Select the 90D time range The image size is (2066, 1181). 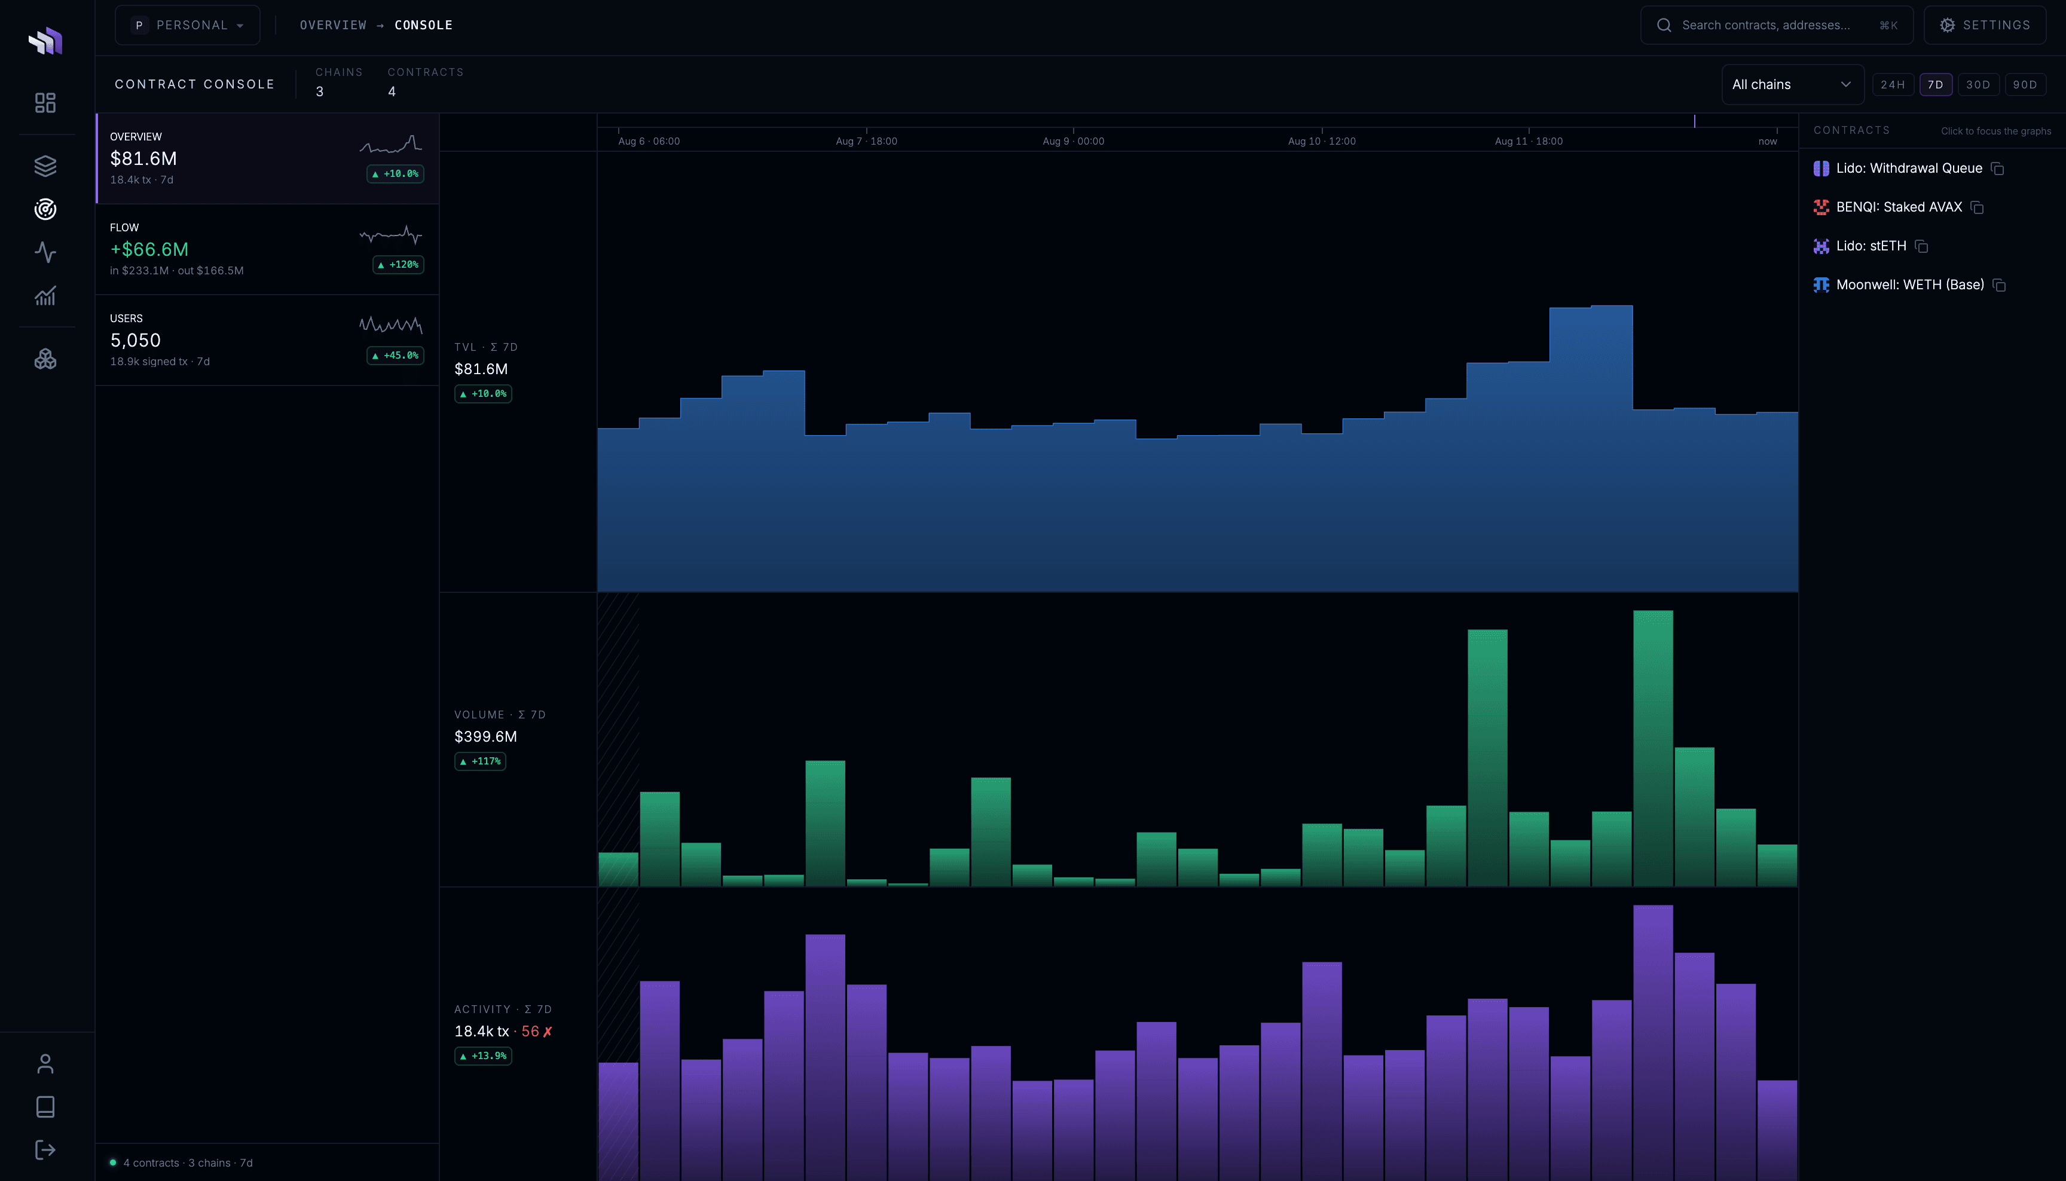[x=2025, y=84]
